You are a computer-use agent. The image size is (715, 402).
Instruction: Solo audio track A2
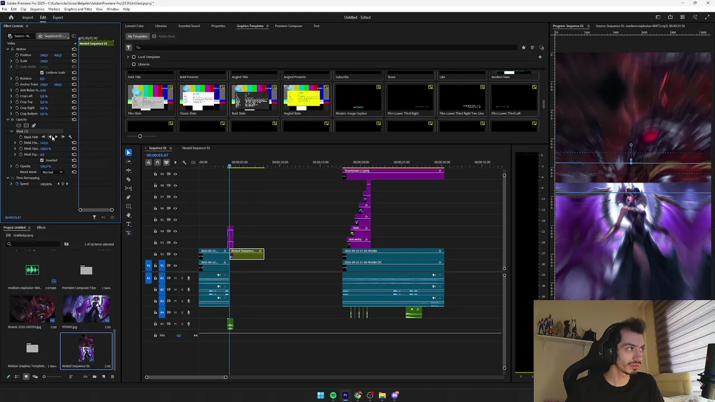[x=182, y=289]
